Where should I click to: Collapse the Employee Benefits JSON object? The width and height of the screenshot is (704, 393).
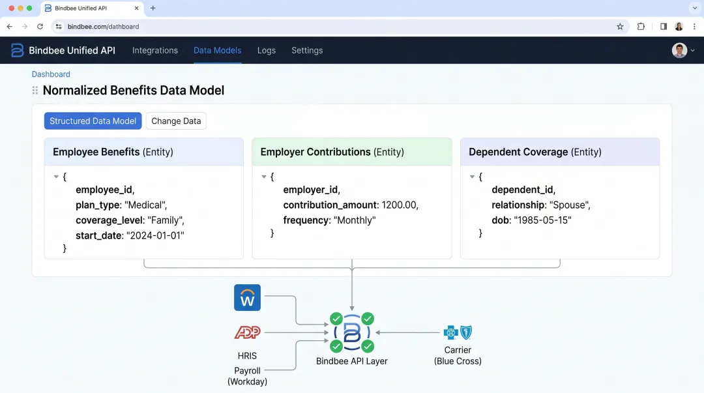tap(56, 177)
